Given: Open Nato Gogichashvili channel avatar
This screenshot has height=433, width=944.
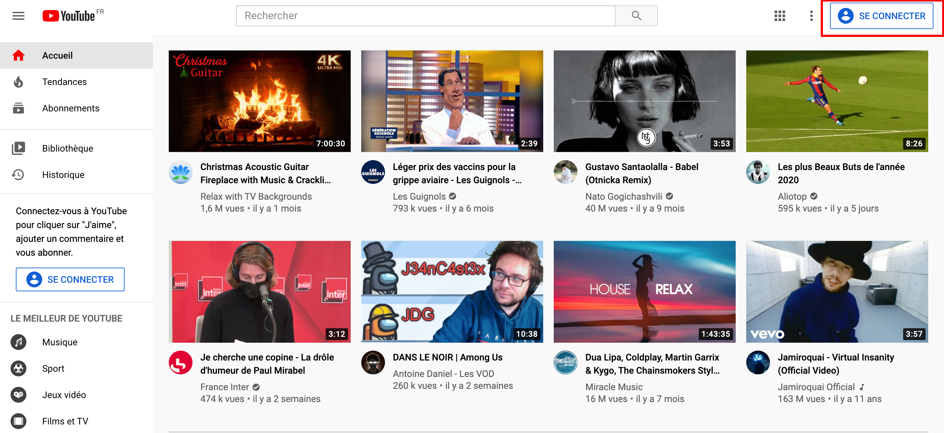Looking at the screenshot, I should coord(566,172).
